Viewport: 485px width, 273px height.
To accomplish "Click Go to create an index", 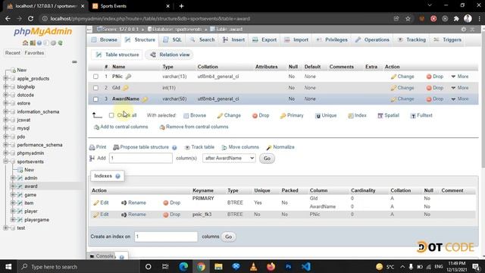I will tap(229, 237).
